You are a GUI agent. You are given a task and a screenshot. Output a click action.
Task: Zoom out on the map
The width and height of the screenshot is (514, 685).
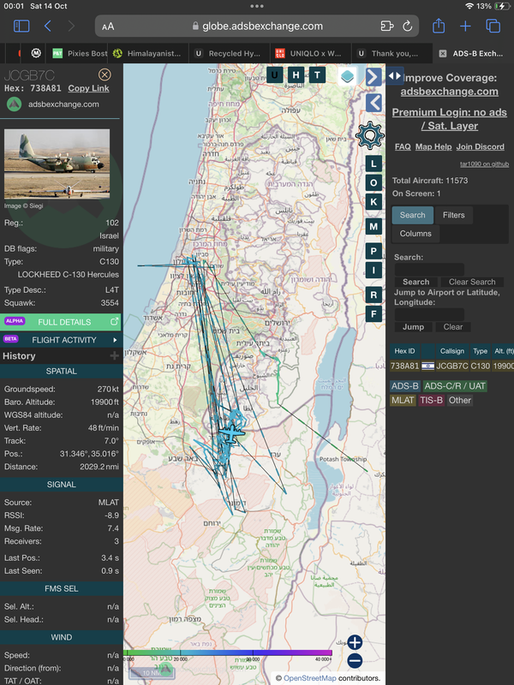click(x=355, y=661)
